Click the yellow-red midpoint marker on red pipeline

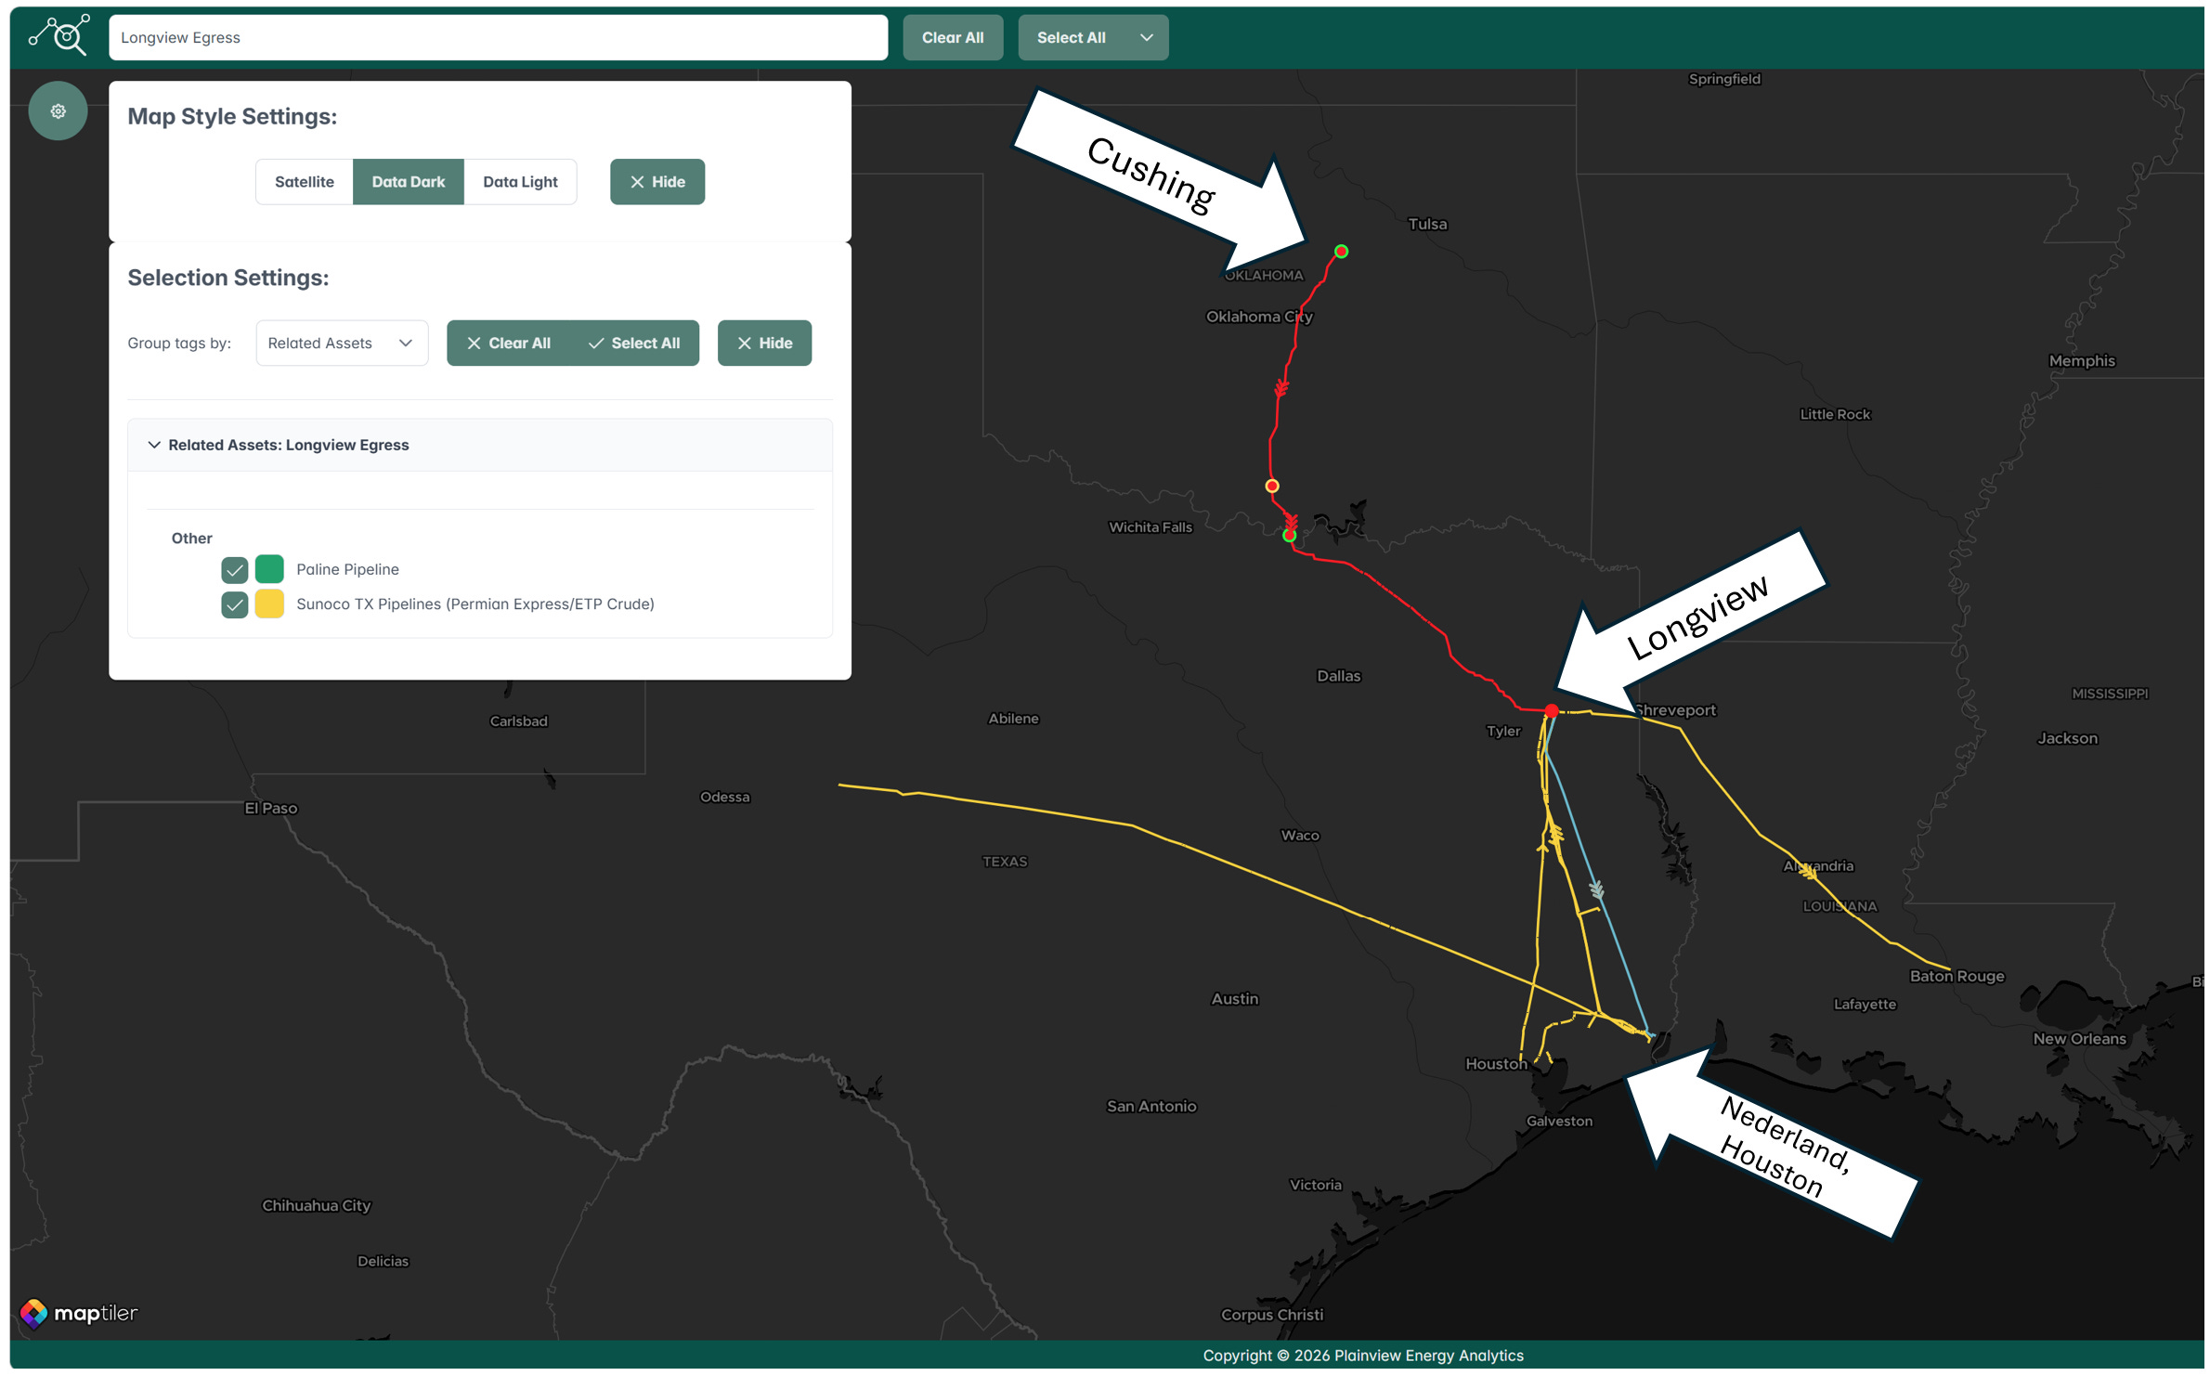[x=1272, y=486]
